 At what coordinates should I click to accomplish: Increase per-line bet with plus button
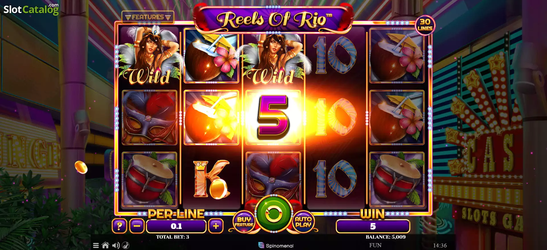pyautogui.click(x=216, y=226)
